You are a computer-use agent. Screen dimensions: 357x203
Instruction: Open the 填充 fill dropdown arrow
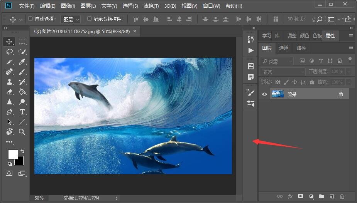[349, 82]
